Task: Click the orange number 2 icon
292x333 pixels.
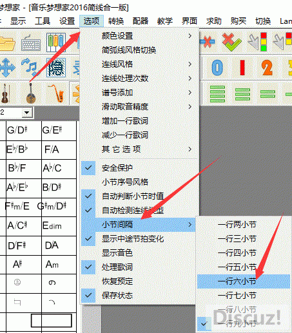Action: pyautogui.click(x=267, y=68)
